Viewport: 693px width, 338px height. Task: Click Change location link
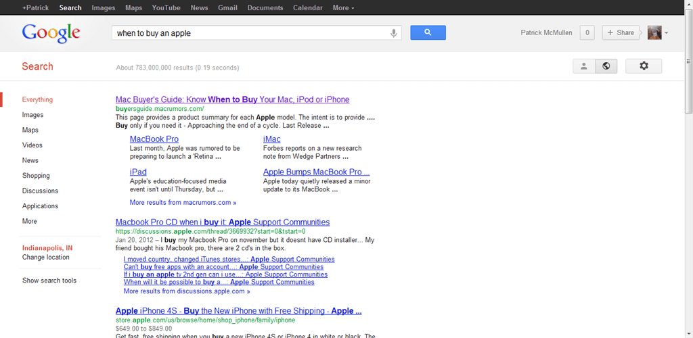[46, 258]
